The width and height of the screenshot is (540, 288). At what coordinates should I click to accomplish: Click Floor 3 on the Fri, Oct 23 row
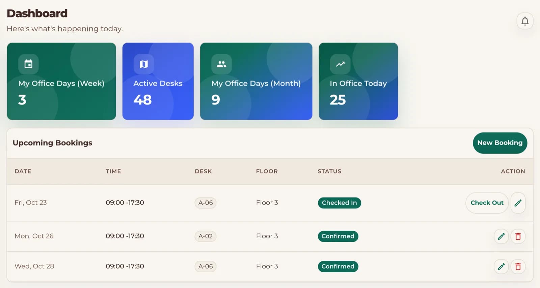click(267, 202)
